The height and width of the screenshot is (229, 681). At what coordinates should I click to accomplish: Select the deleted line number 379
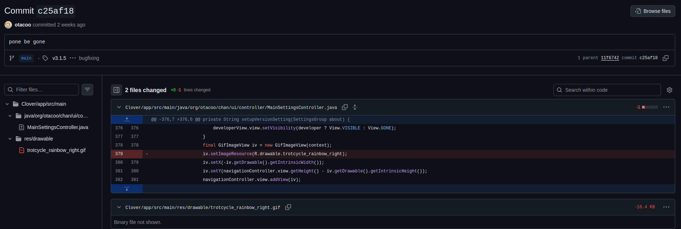[119, 154]
